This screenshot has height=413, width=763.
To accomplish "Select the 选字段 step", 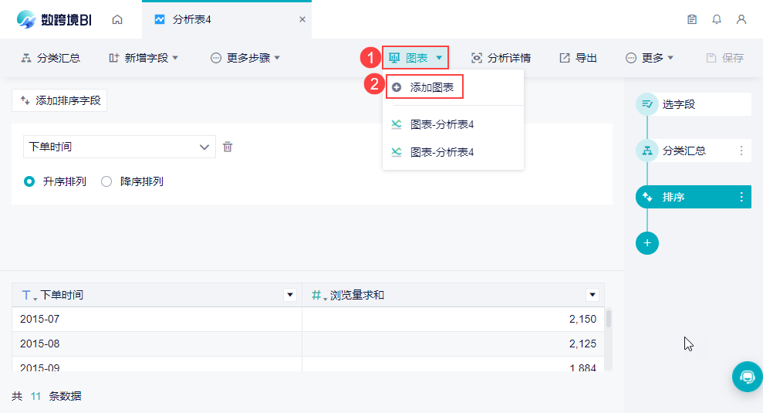I will [x=694, y=104].
